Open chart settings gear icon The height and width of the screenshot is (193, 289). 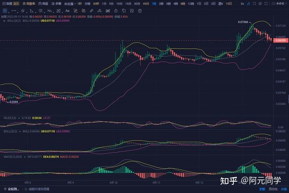260,4
